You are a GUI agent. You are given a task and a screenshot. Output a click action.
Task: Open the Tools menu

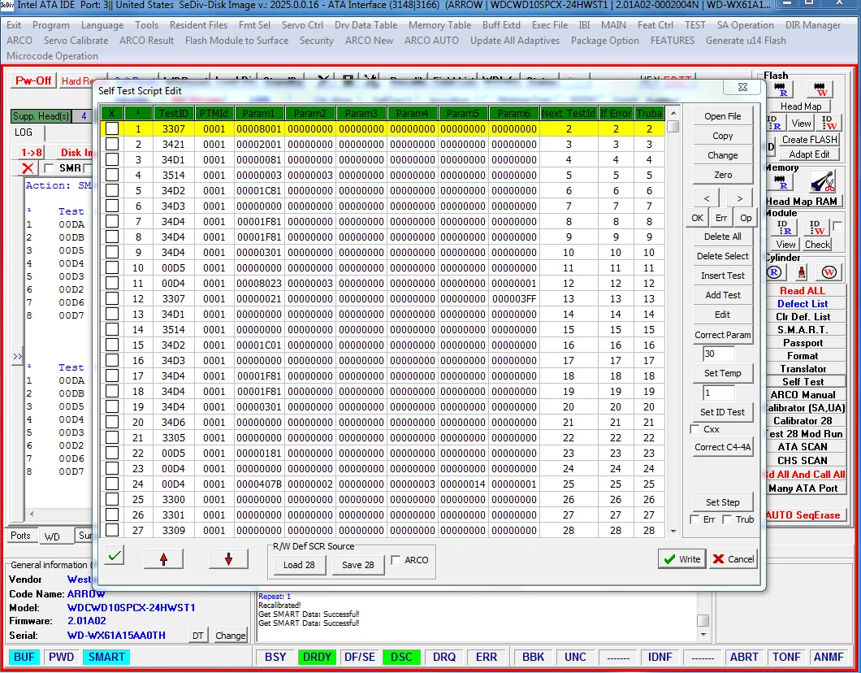(x=146, y=24)
